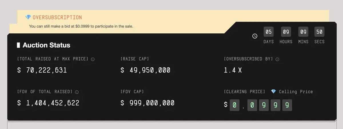Click the FDV total value $1,404,452,622
343x129 pixels.
(x=48, y=103)
